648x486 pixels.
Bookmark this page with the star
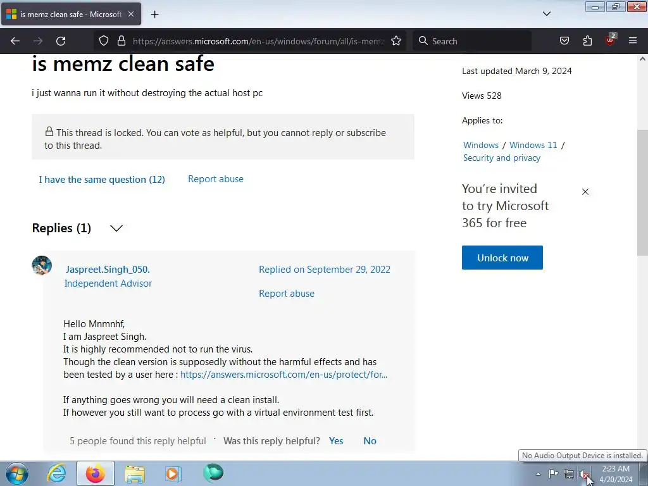[x=396, y=41]
